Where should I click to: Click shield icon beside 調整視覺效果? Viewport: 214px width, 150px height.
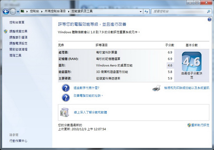click(6, 31)
